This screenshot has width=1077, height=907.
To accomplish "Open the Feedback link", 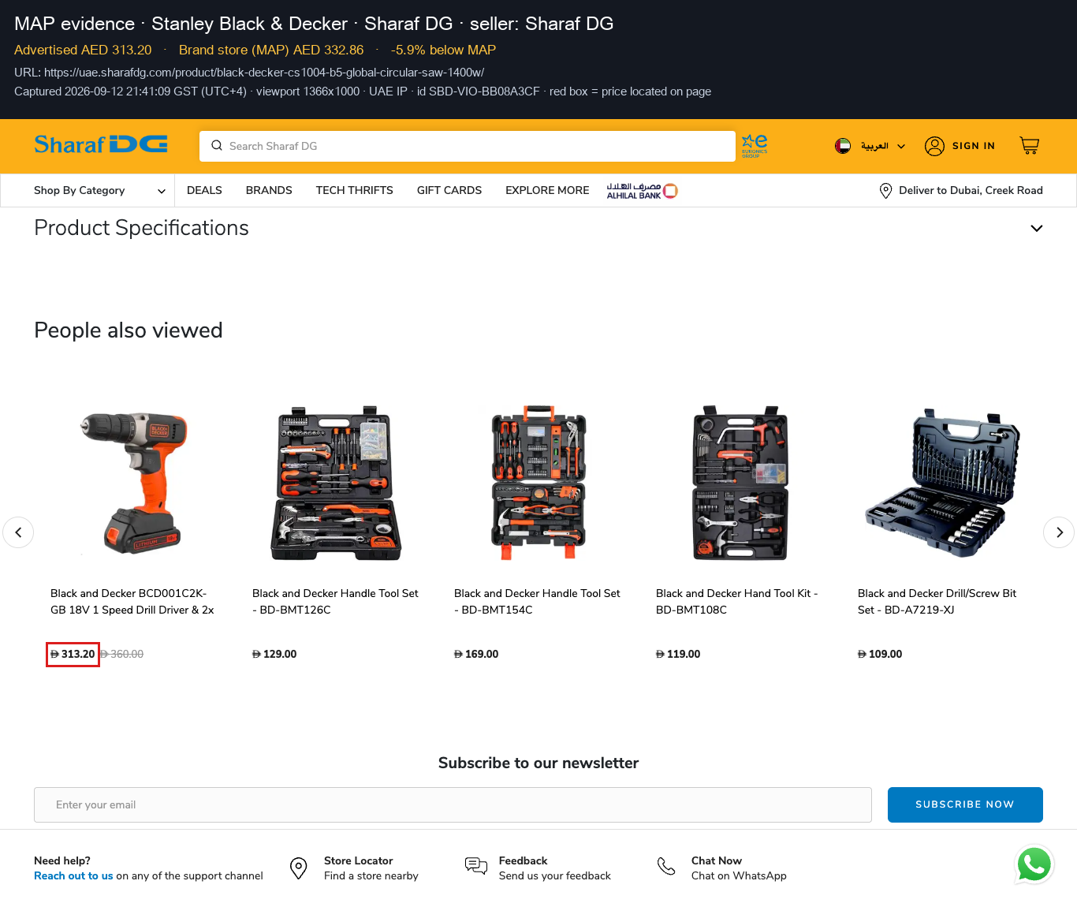I will coord(524,861).
